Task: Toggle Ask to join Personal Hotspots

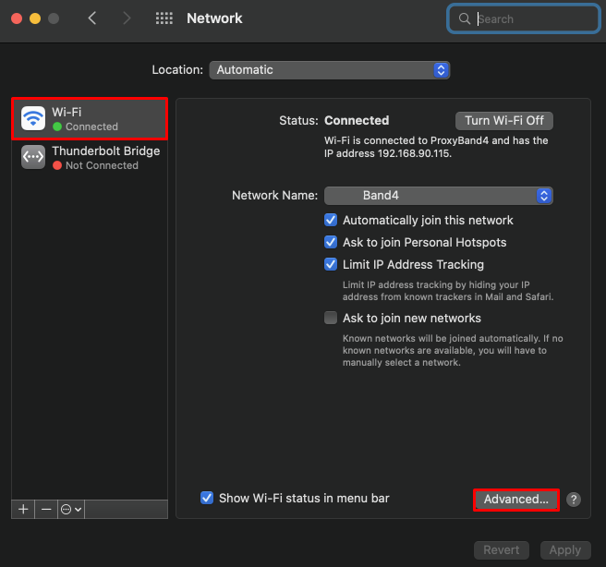Action: 331,242
